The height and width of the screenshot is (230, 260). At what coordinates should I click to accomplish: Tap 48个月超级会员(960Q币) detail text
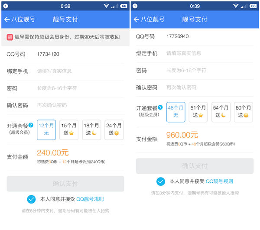tap(213, 144)
